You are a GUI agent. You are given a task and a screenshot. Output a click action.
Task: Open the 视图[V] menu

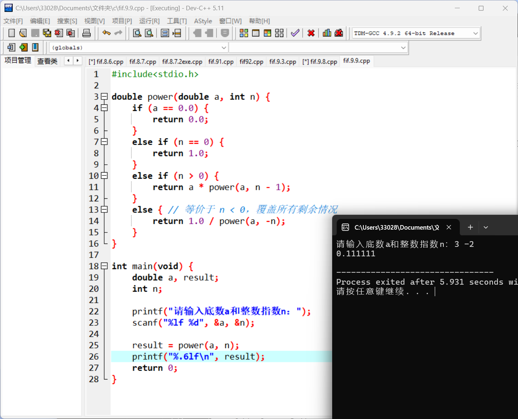tap(94, 21)
